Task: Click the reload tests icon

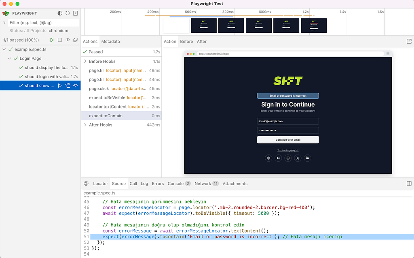Action: tap(68, 13)
